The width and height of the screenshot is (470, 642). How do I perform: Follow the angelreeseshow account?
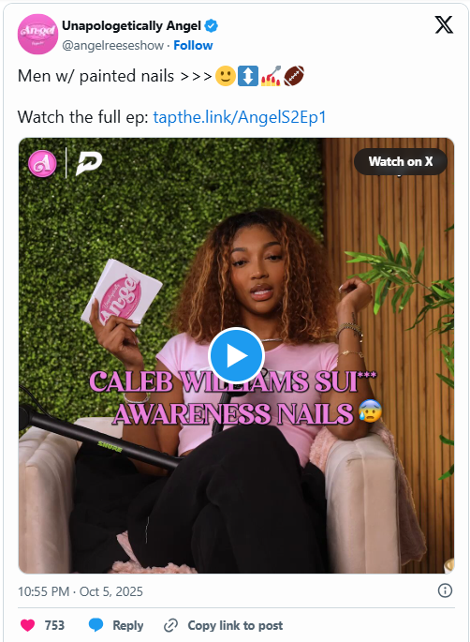coord(193,45)
